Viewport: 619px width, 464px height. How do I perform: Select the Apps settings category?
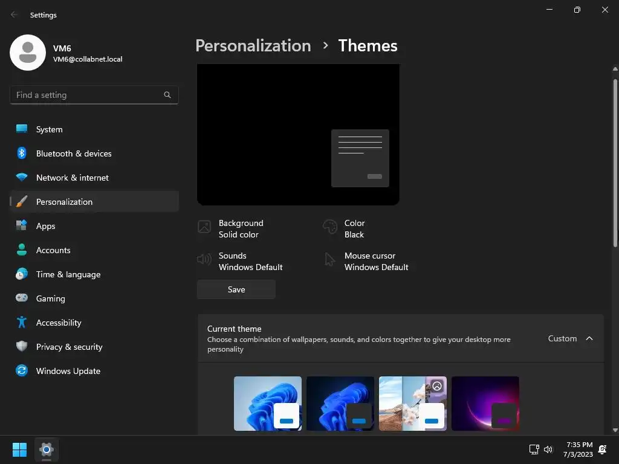[94, 226]
